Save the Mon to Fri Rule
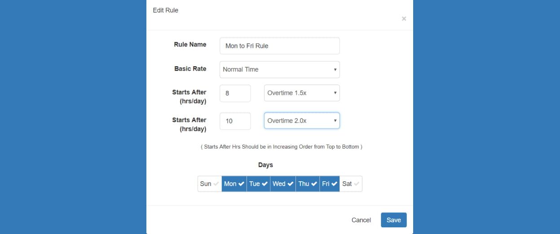 coord(393,220)
